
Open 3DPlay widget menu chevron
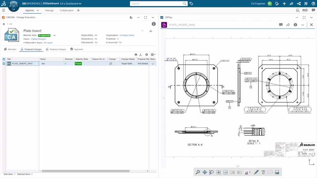311,17
